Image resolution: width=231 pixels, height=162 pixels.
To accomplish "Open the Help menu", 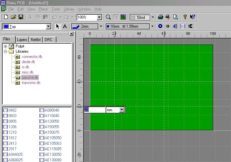I will pos(98,9).
